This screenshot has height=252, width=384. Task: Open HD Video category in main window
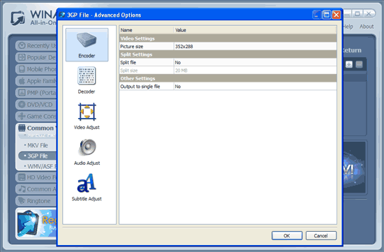(36, 177)
